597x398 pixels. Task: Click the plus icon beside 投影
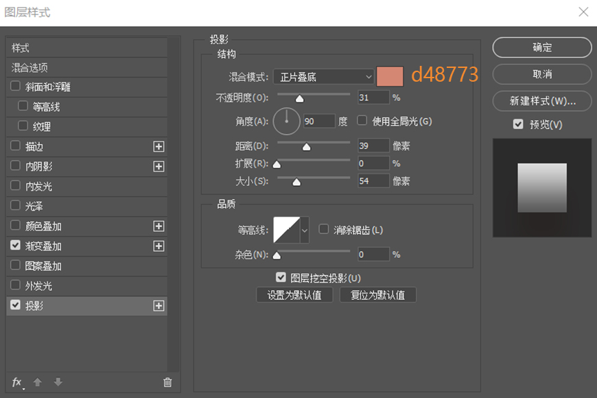159,306
